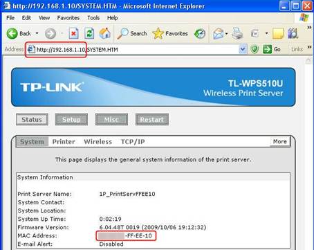
Task: Expand the Mail dropdown arrow
Action: (x=227, y=34)
